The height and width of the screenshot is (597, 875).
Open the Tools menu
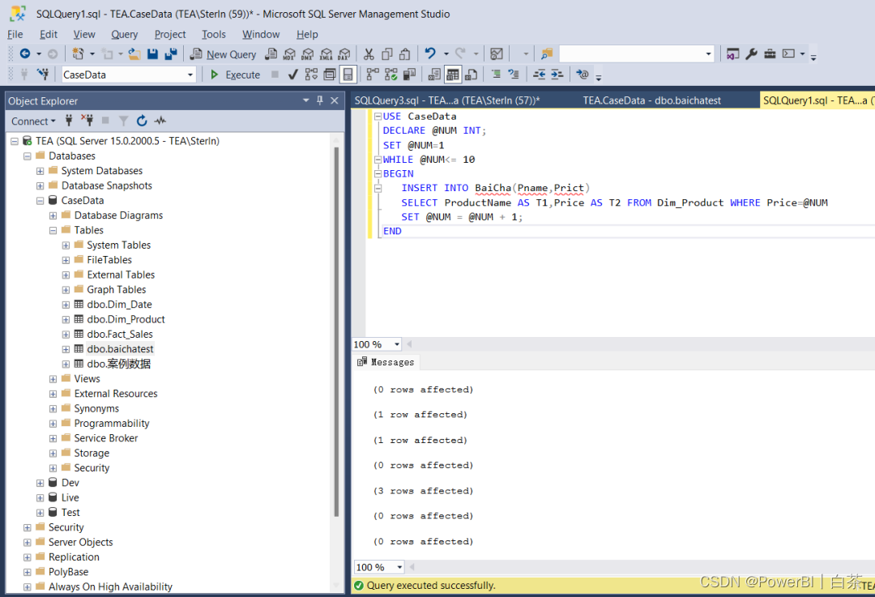214,35
